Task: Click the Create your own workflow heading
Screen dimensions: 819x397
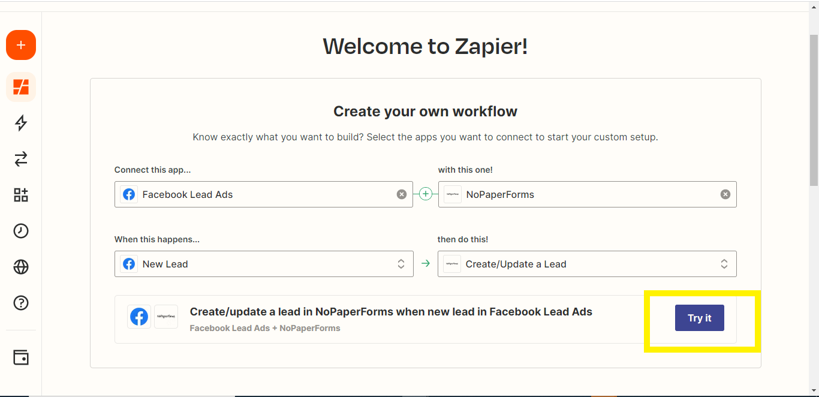Action: pyautogui.click(x=425, y=112)
